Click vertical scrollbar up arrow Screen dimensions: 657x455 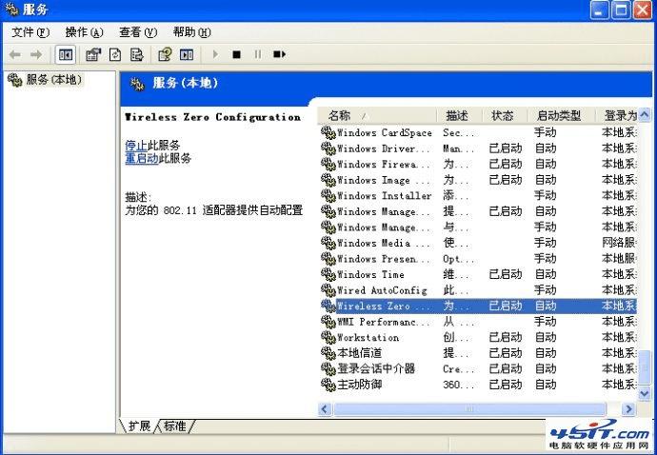pyautogui.click(x=645, y=114)
